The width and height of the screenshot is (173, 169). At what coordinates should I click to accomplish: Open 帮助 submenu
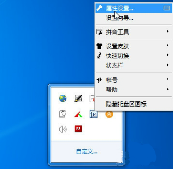pos(134,90)
